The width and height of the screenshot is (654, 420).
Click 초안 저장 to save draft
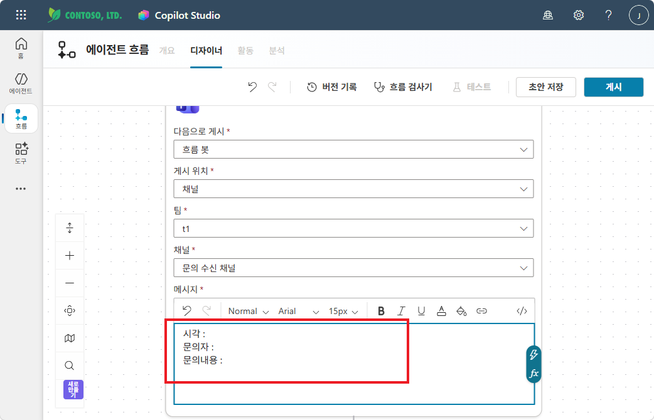(x=545, y=87)
